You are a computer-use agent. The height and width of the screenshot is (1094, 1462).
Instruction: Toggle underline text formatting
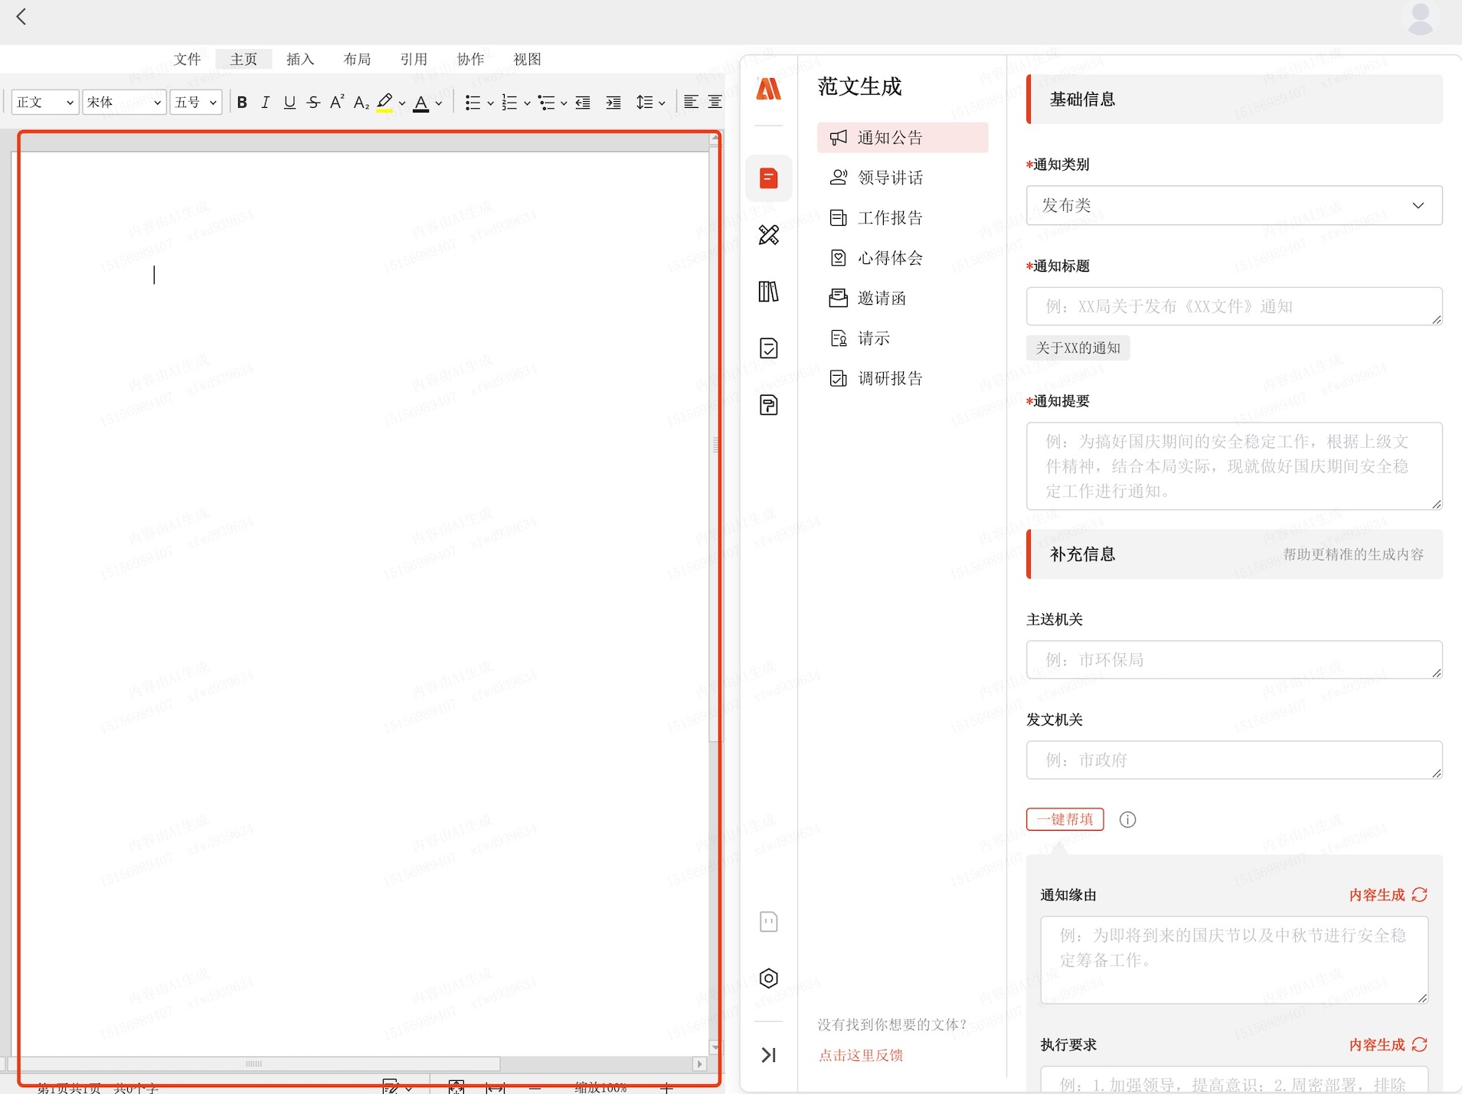289,103
